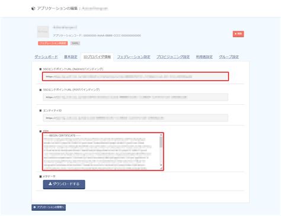Open the ダッシュボード tab
Image resolution: width=281 pixels, height=216 pixels.
pyautogui.click(x=46, y=57)
